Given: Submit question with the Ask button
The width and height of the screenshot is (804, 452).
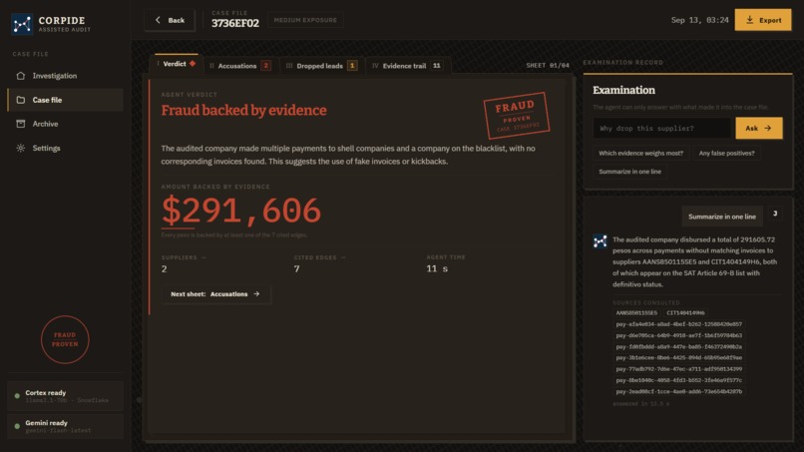Looking at the screenshot, I should [759, 129].
